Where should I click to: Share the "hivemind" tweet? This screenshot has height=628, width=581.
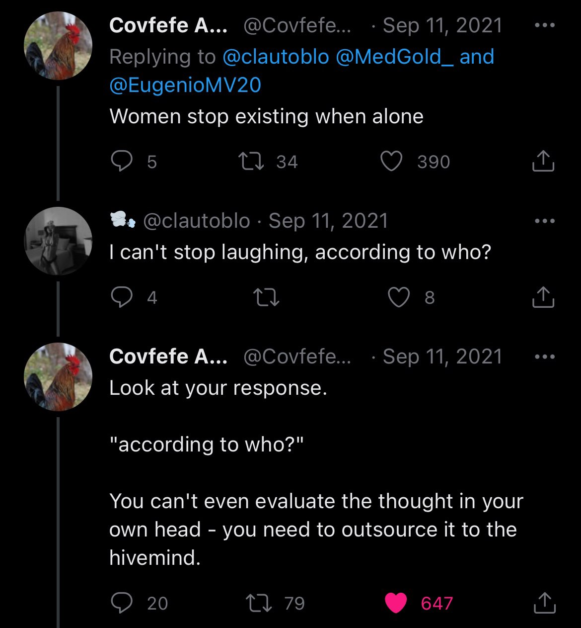[x=543, y=603]
